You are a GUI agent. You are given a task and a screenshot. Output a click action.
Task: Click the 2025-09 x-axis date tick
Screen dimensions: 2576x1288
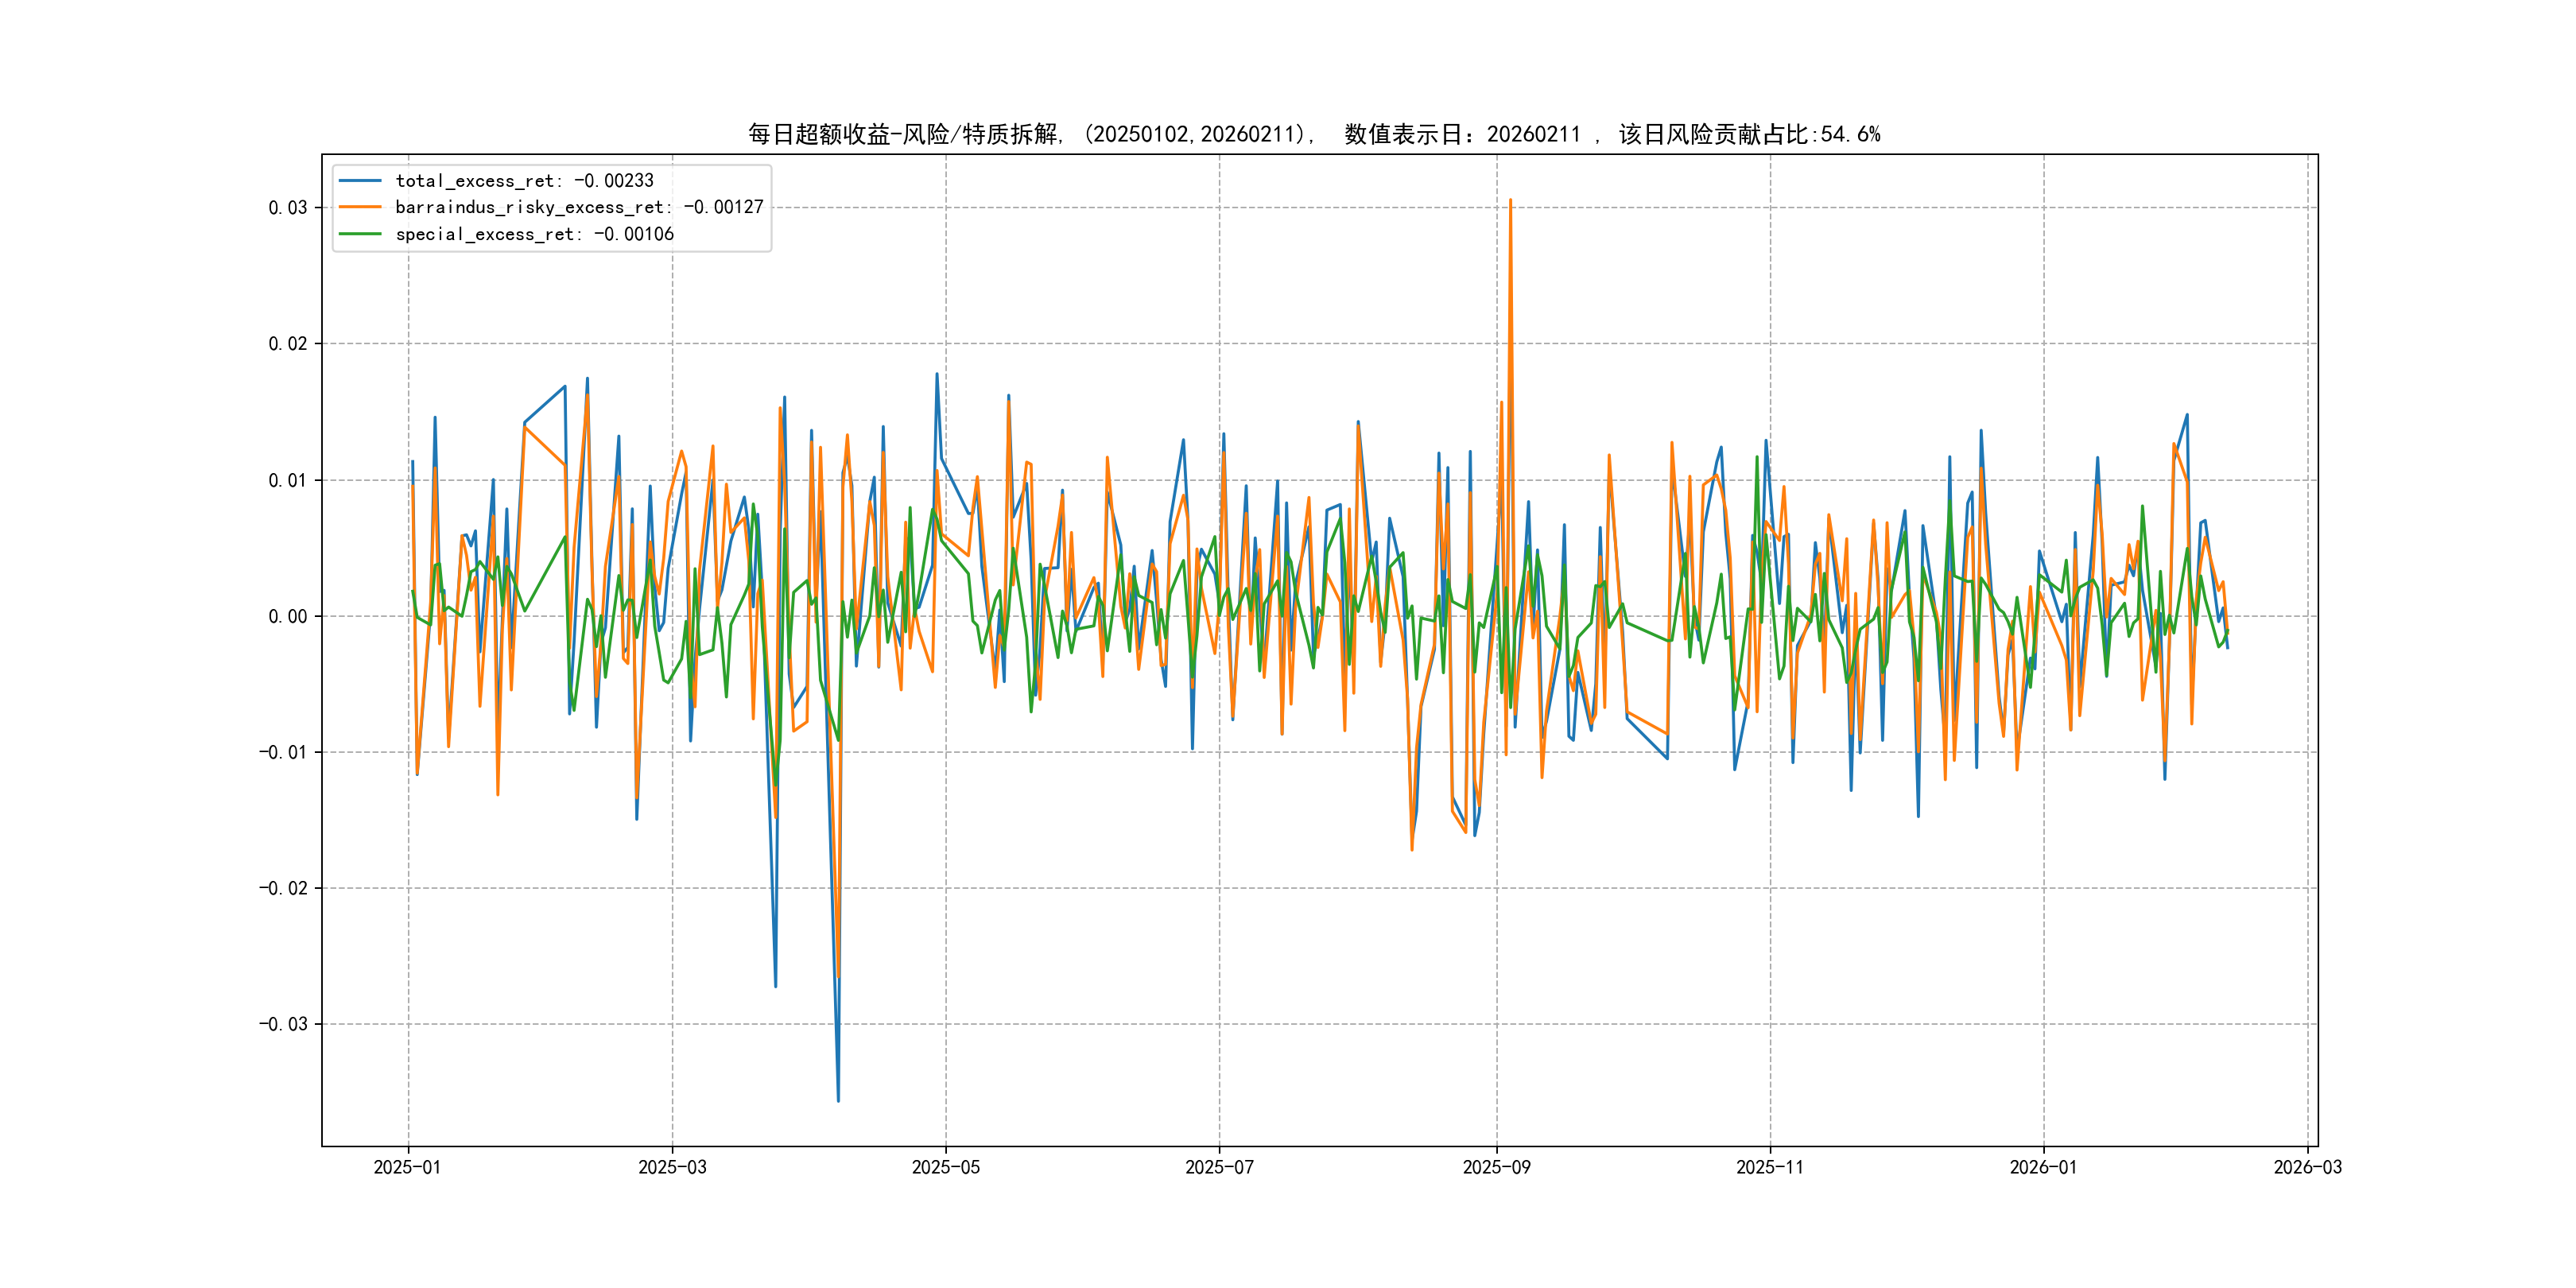pos(1496,1167)
